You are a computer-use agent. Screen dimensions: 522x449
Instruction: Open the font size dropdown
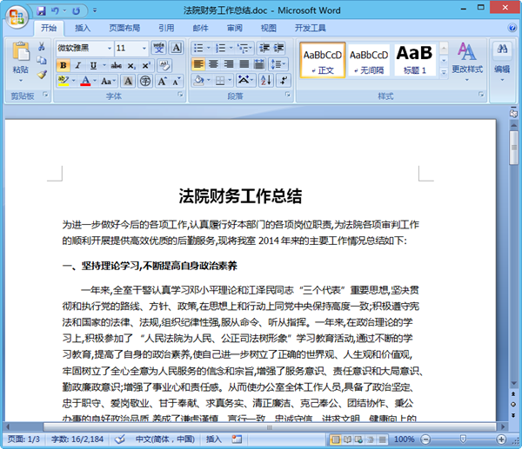click(x=144, y=49)
